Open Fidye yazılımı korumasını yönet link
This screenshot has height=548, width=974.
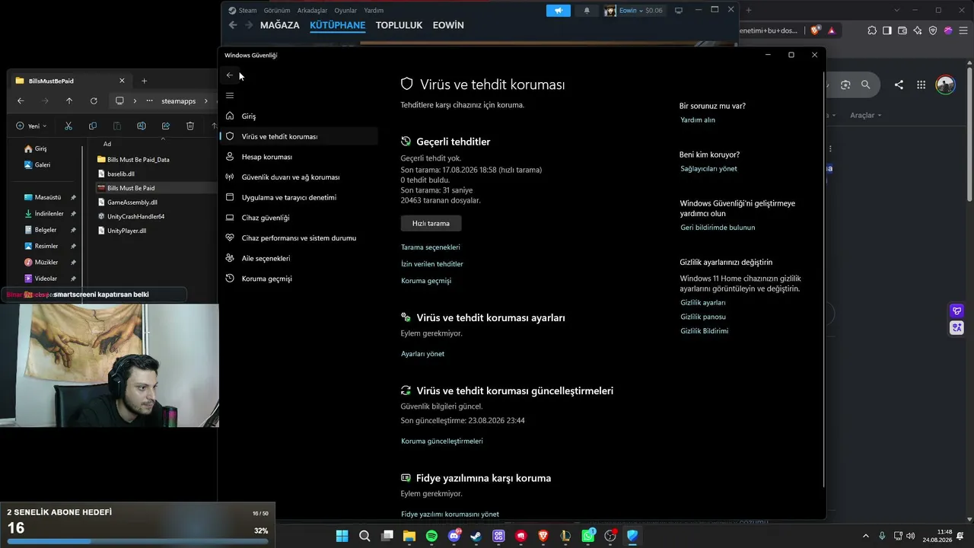pyautogui.click(x=450, y=515)
